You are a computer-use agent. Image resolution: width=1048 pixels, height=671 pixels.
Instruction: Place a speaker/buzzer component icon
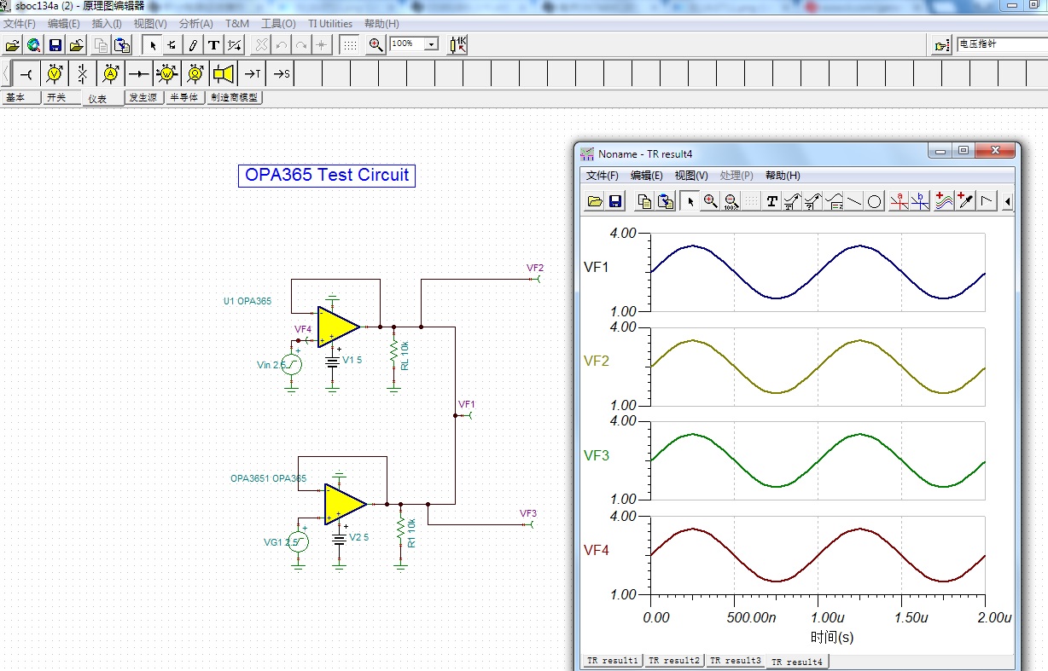click(224, 73)
